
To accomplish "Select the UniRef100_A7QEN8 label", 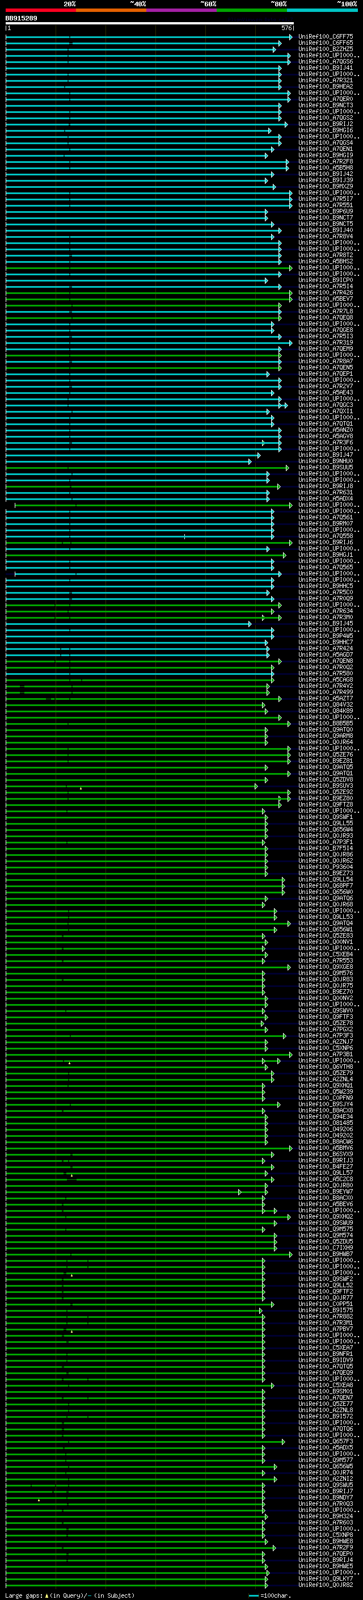I will (x=326, y=661).
